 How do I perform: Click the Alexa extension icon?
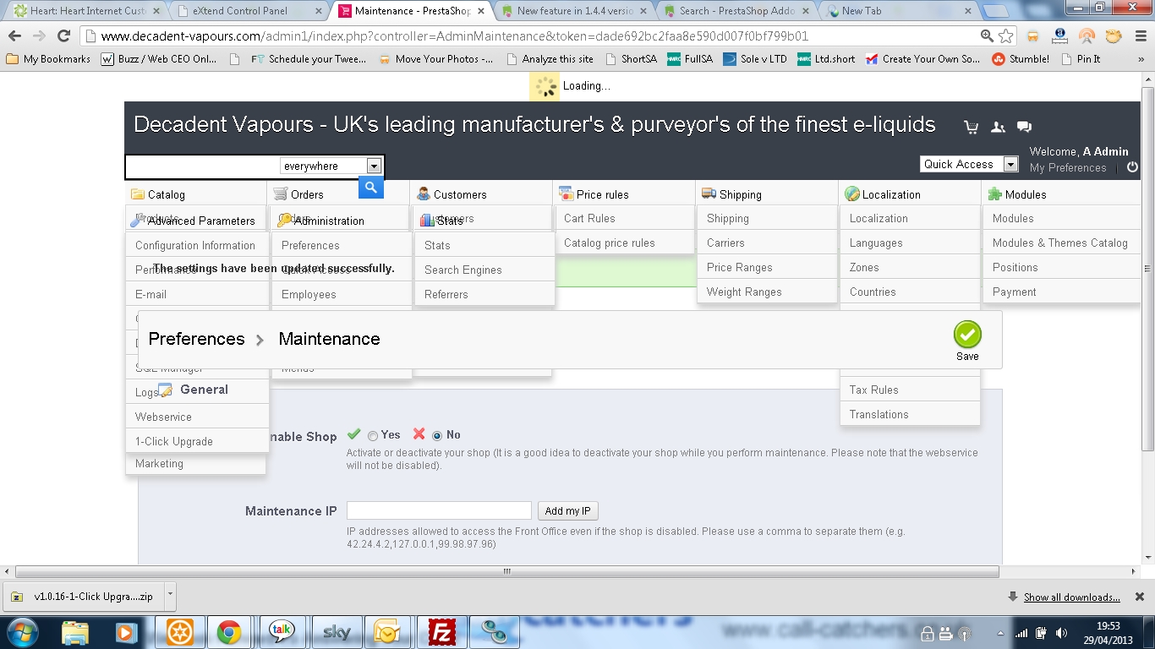click(1059, 36)
